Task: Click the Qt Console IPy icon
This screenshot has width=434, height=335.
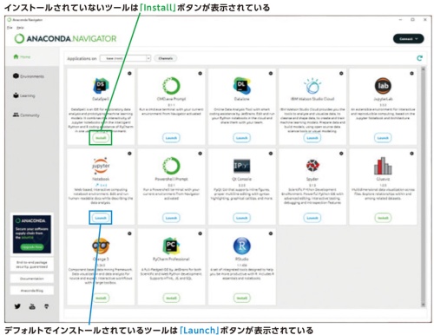Action: point(242,166)
